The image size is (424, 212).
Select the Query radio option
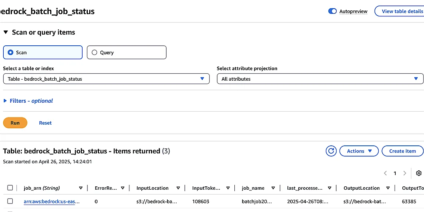[126, 52]
